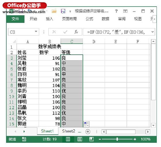Select row 1 header
161x147 pixels.
pyautogui.click(x=11, y=47)
